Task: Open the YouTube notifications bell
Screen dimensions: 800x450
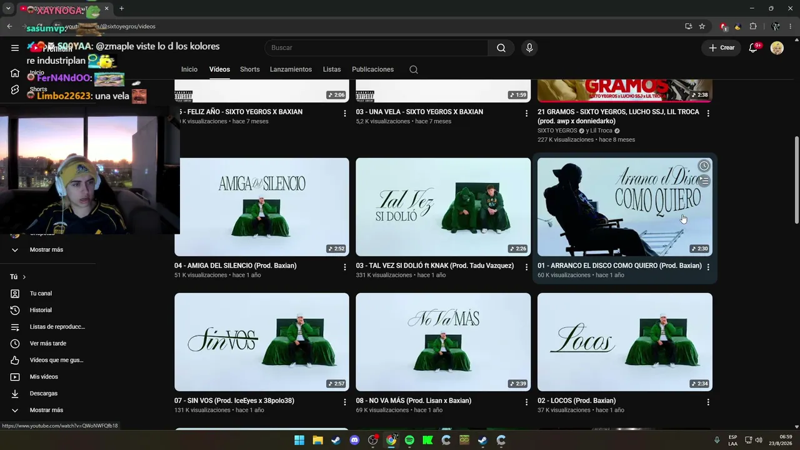Action: click(754, 48)
